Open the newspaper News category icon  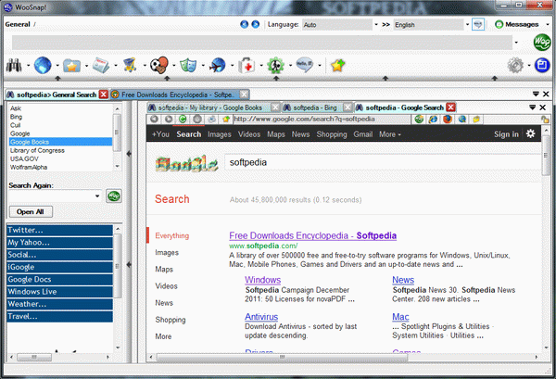click(x=101, y=66)
